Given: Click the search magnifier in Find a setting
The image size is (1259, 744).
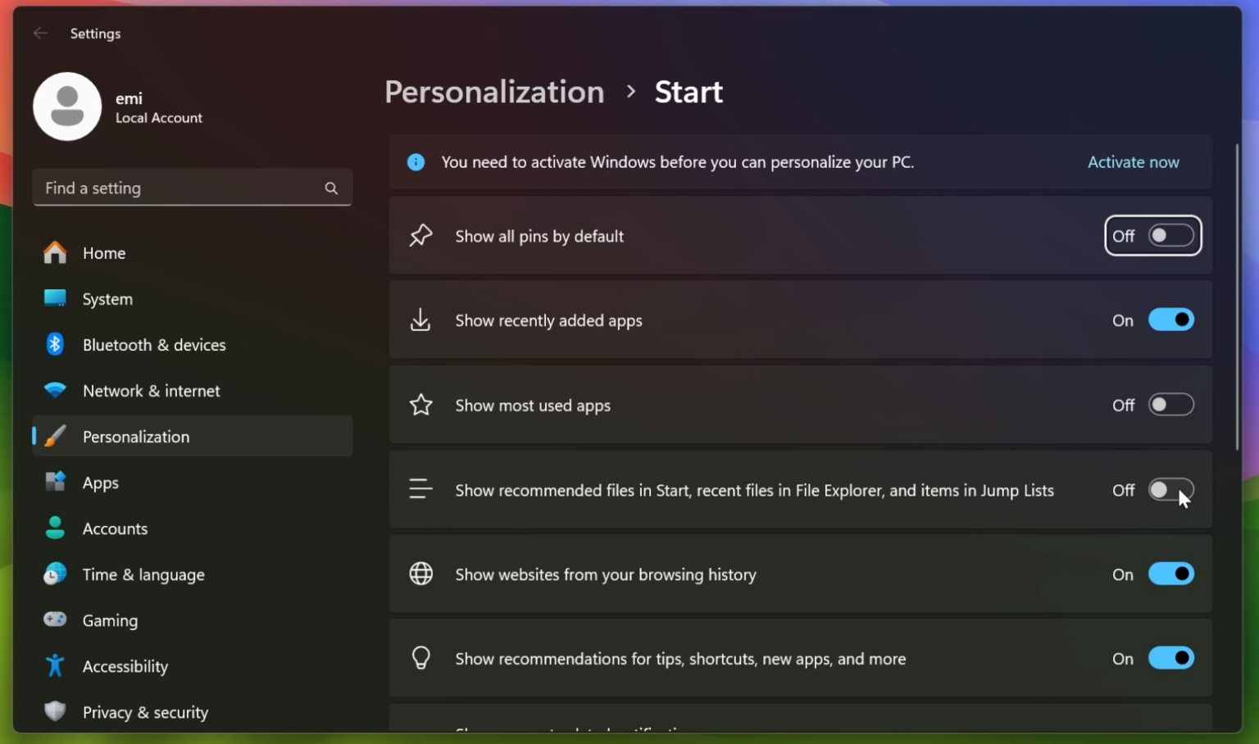Looking at the screenshot, I should coord(331,188).
